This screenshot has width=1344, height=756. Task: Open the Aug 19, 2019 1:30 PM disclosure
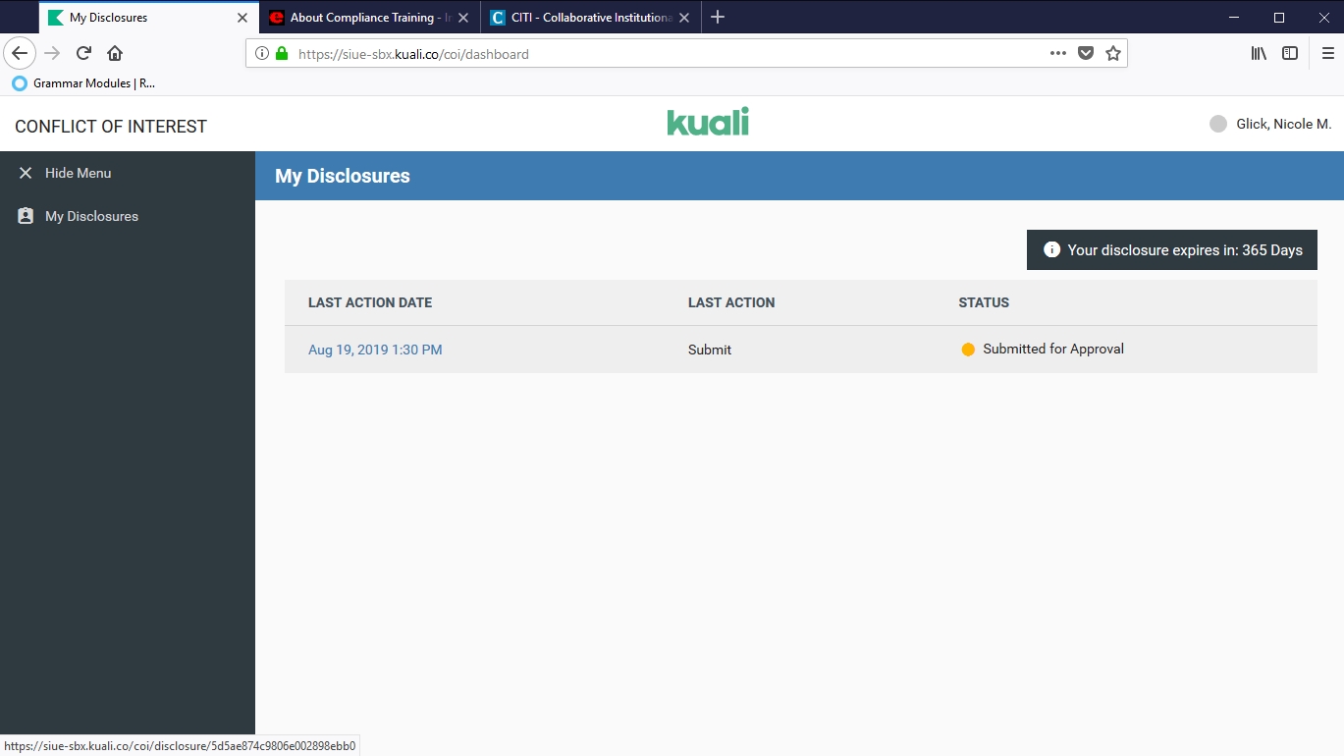[375, 350]
